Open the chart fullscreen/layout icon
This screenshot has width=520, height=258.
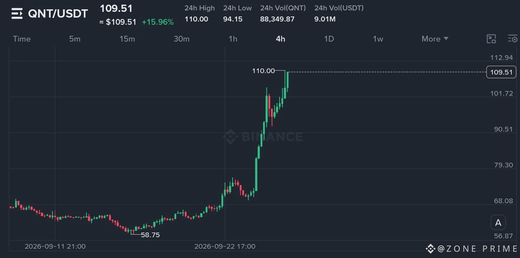click(491, 39)
